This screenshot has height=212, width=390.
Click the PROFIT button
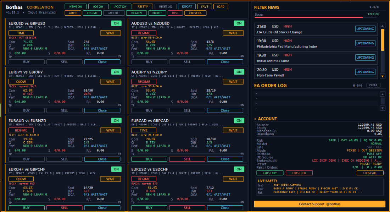(x=157, y=13)
